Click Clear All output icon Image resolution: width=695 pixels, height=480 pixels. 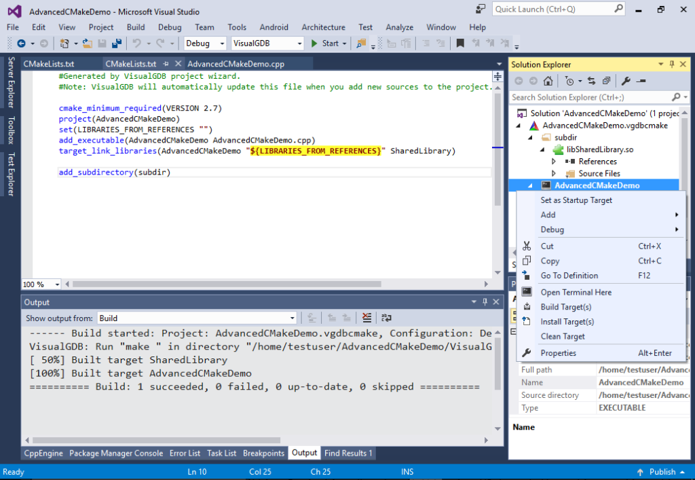pyautogui.click(x=366, y=317)
